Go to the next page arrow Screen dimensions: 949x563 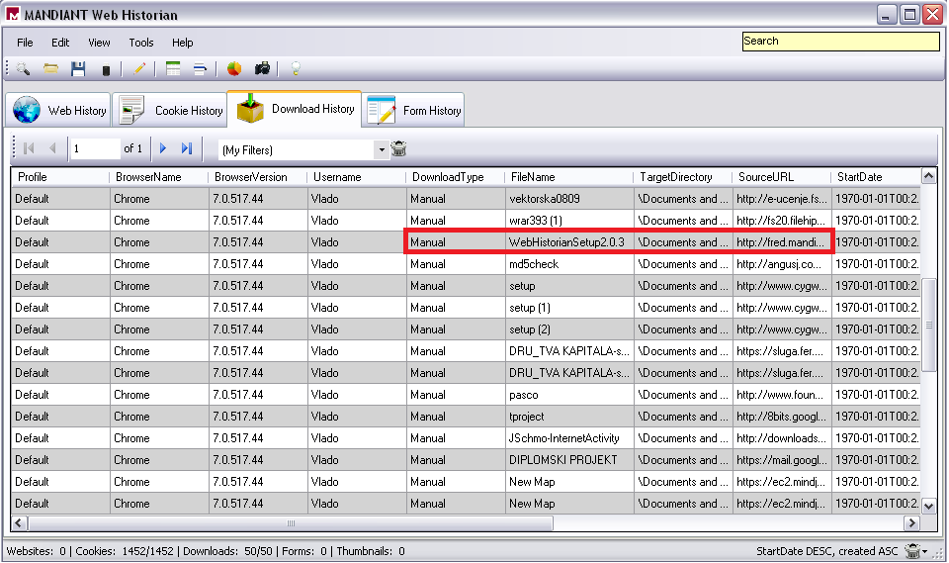[x=164, y=148]
